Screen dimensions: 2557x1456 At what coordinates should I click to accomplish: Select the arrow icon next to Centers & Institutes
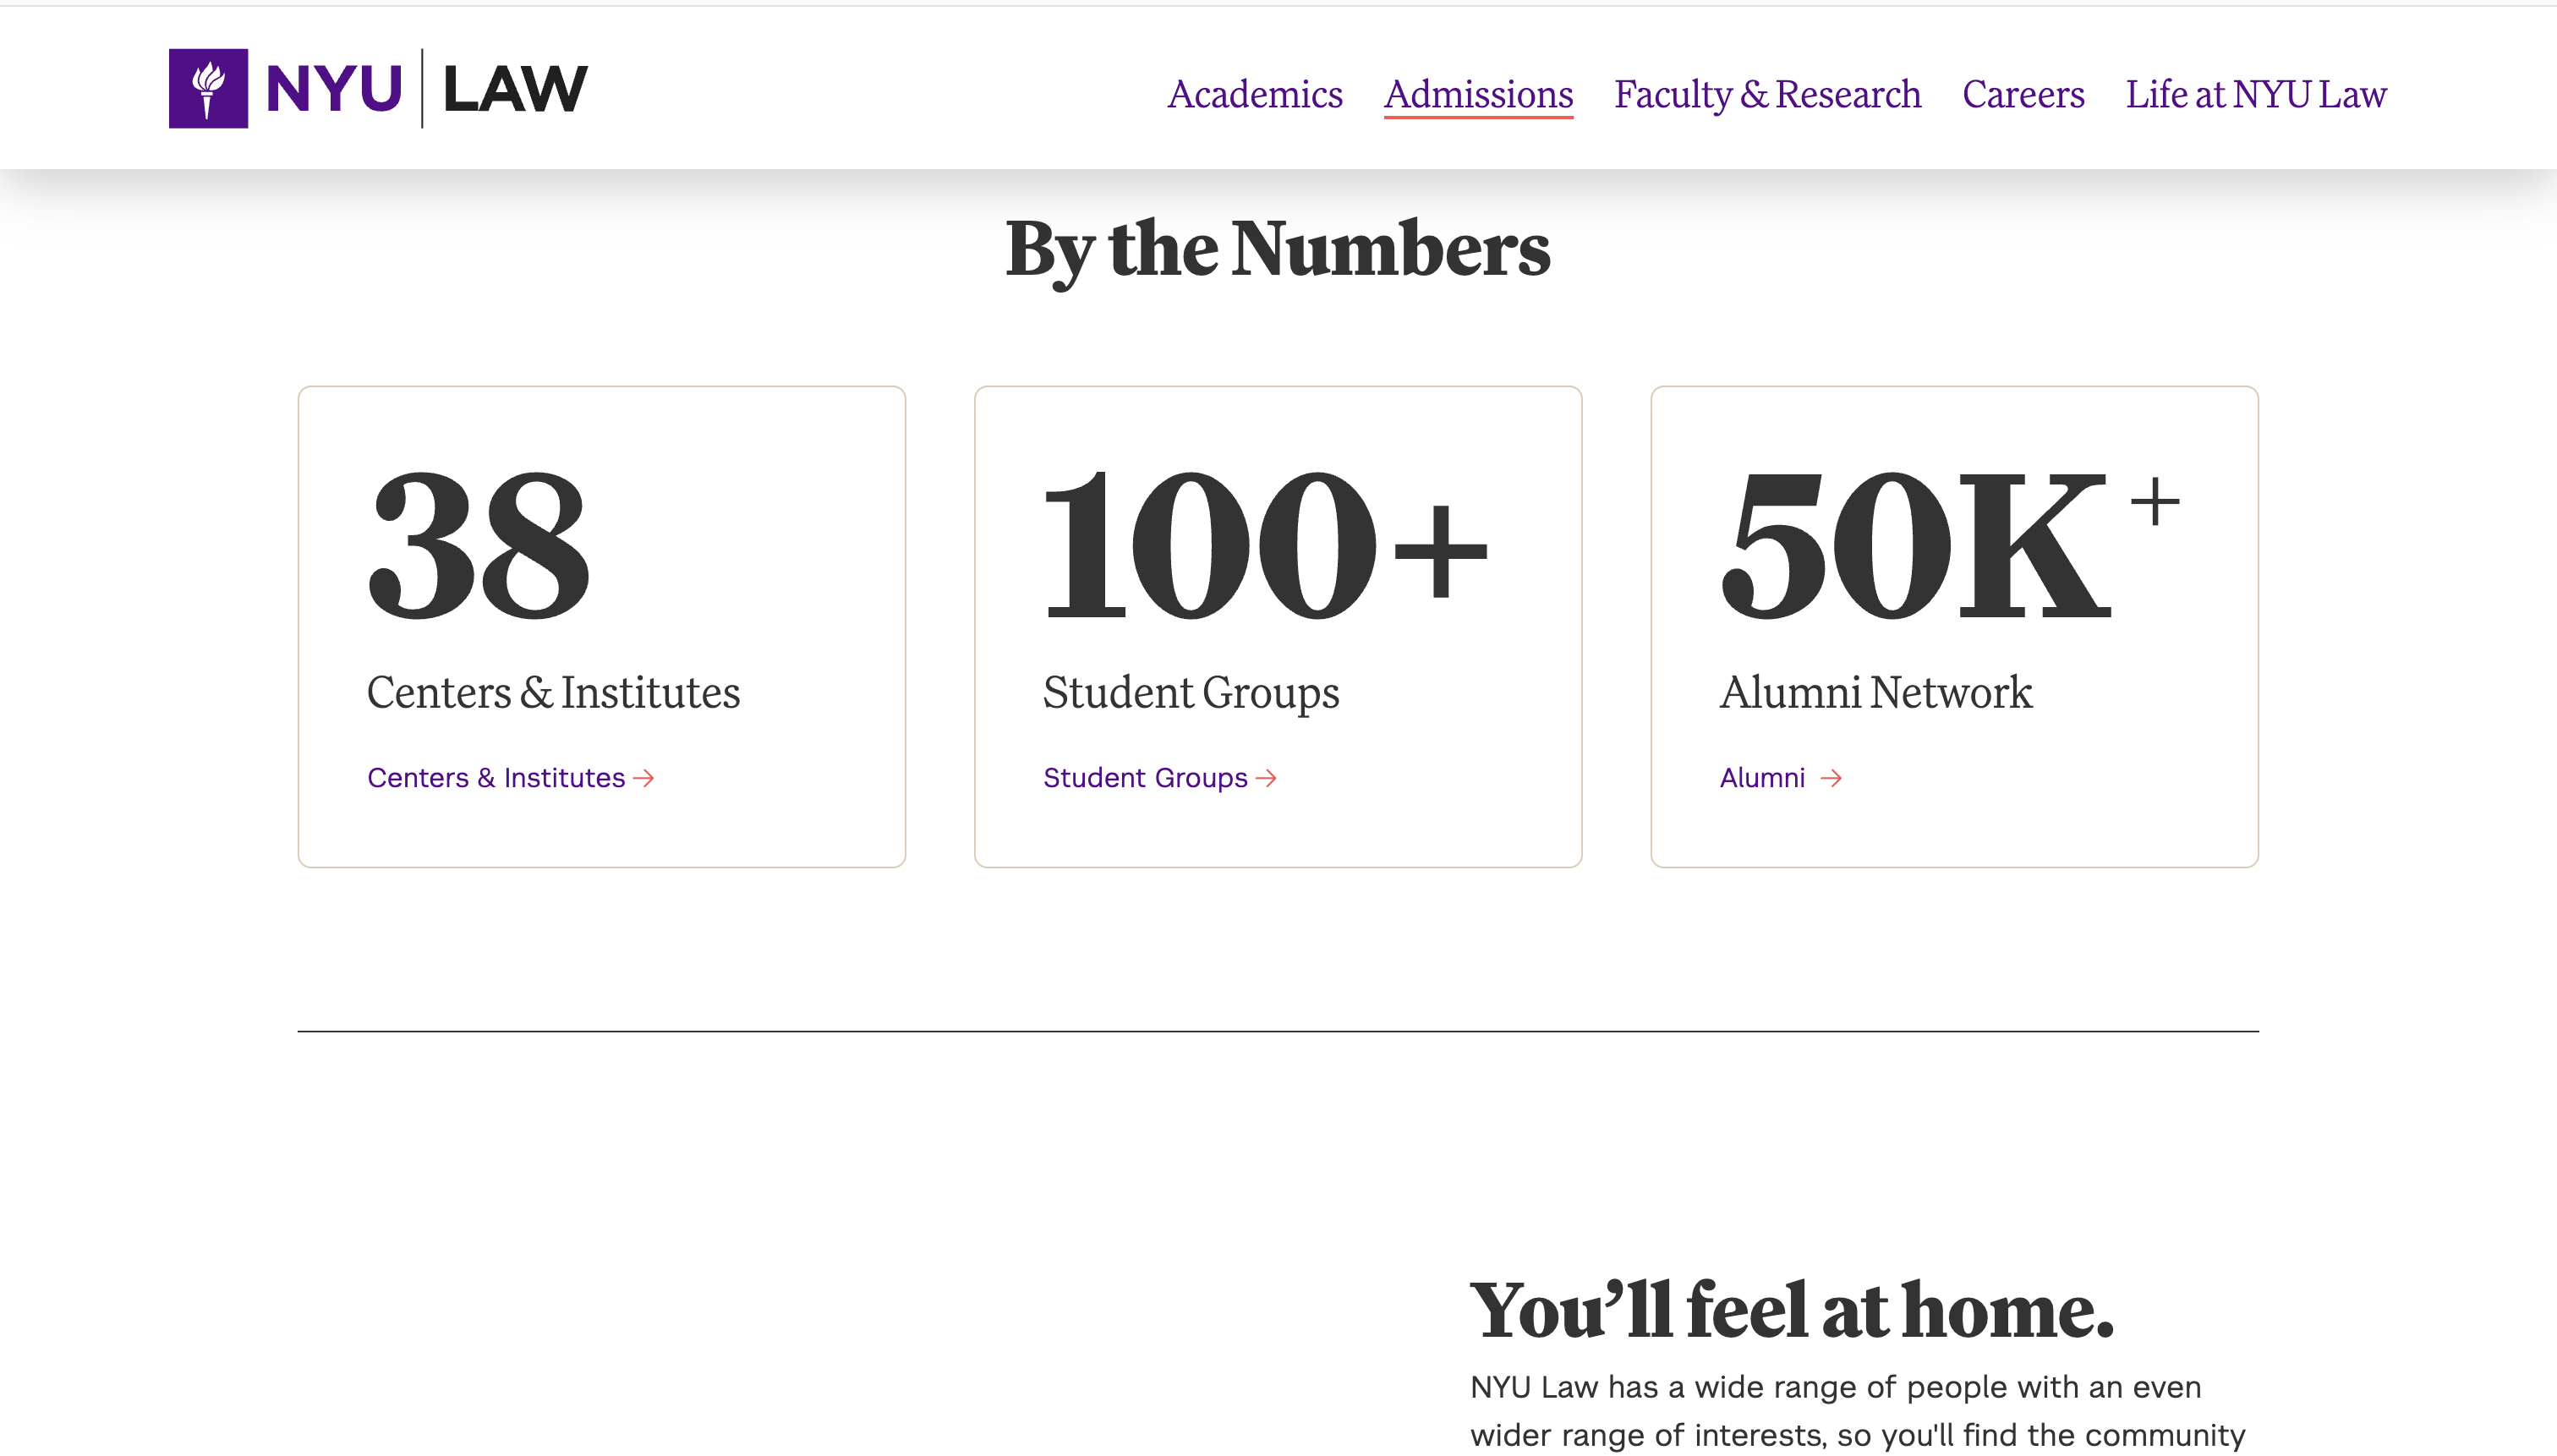pos(644,778)
